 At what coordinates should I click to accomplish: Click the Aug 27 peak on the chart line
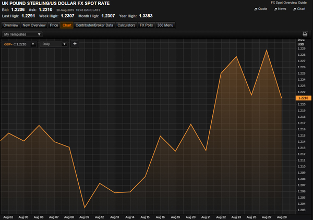click(x=267, y=51)
